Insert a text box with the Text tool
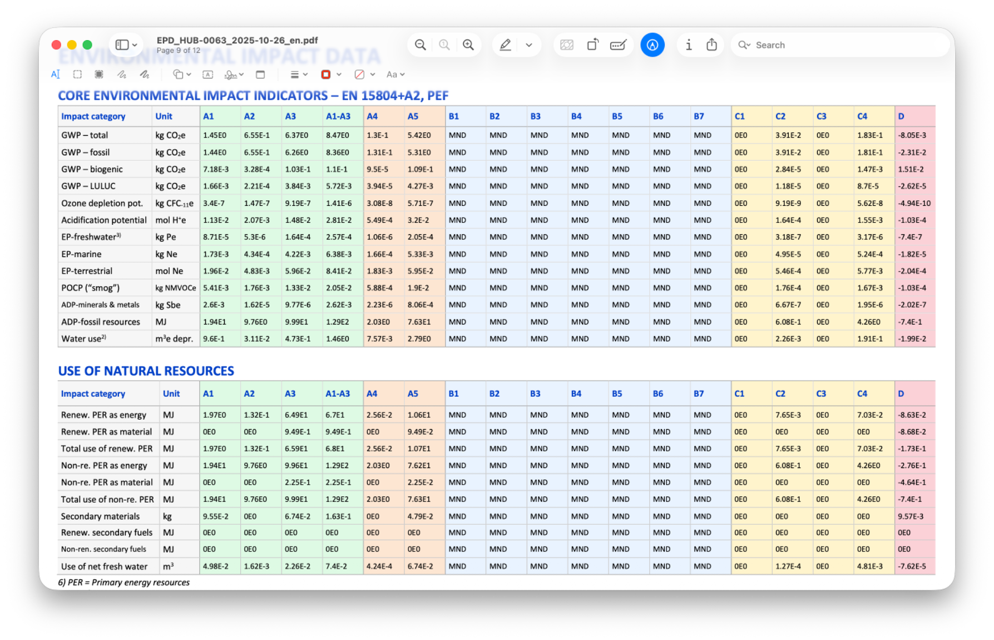994x640 pixels. (x=207, y=74)
